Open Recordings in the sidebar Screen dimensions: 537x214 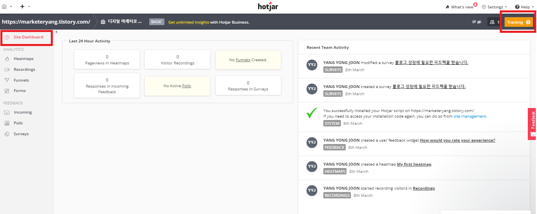coord(24,70)
